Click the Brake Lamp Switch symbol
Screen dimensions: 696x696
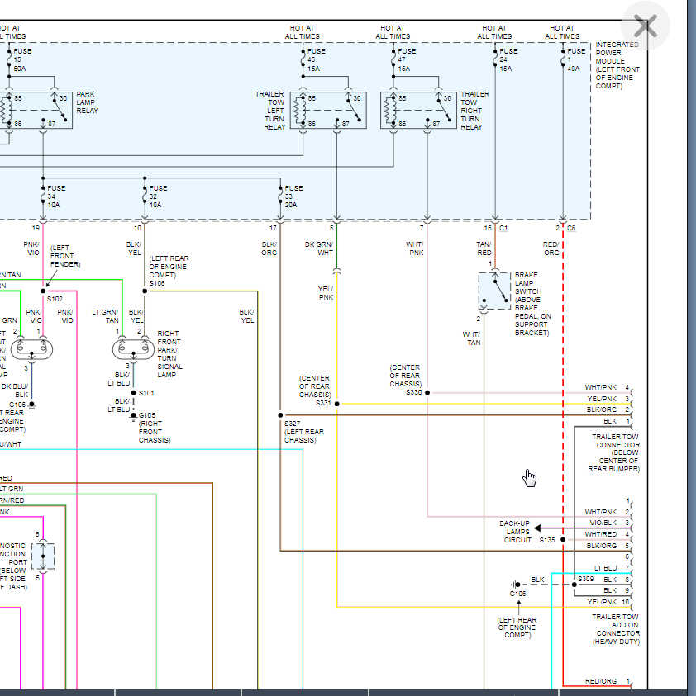coord(494,291)
